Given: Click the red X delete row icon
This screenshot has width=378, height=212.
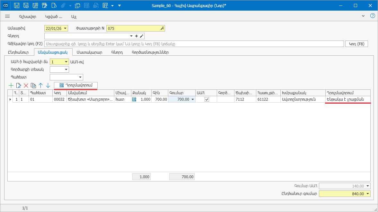Looking at the screenshot, I should point(26,86).
